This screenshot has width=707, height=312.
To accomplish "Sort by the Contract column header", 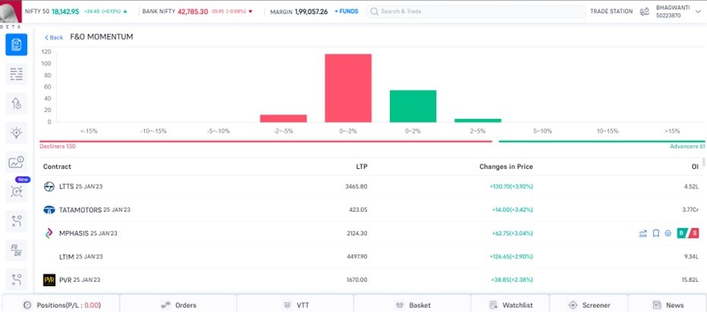I will (x=57, y=167).
